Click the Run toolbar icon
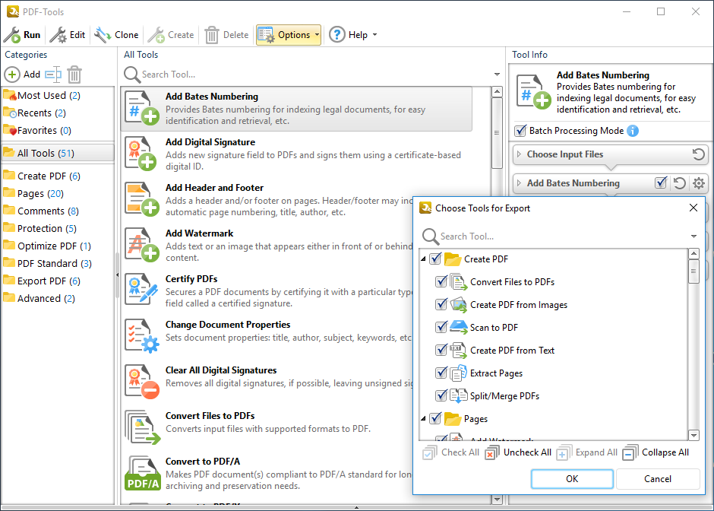 [x=12, y=35]
